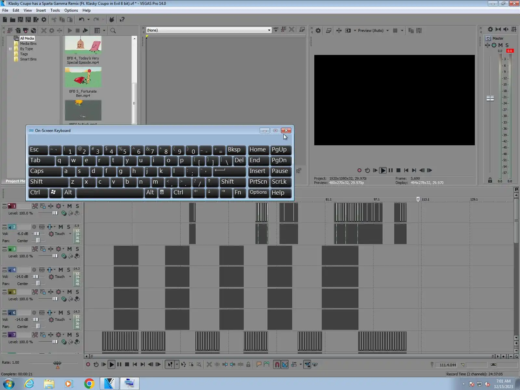This screenshot has height=390, width=520.
Task: Open the Overlays grid dropdown arrow
Action: click(402, 31)
